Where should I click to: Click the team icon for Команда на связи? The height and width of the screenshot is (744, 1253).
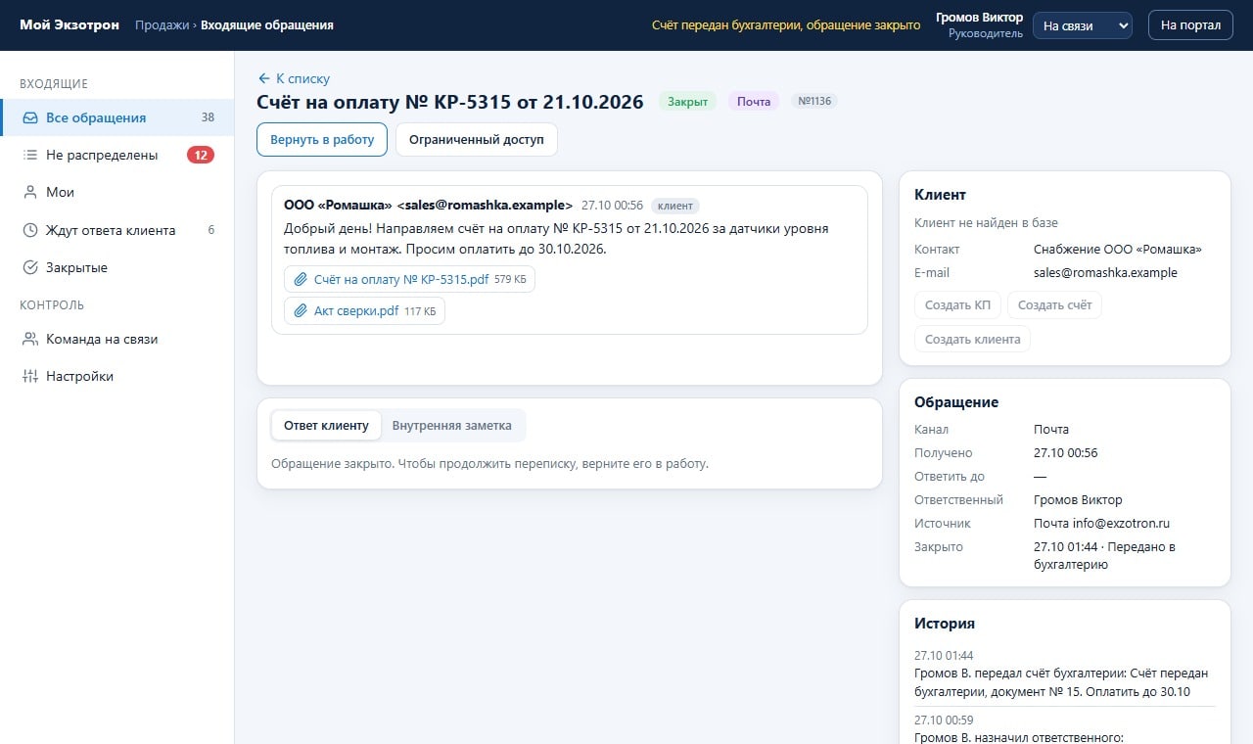click(x=30, y=339)
